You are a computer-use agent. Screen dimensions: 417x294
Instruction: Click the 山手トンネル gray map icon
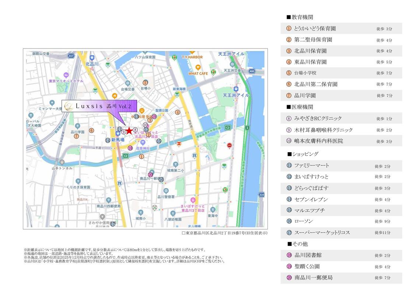tap(62, 162)
